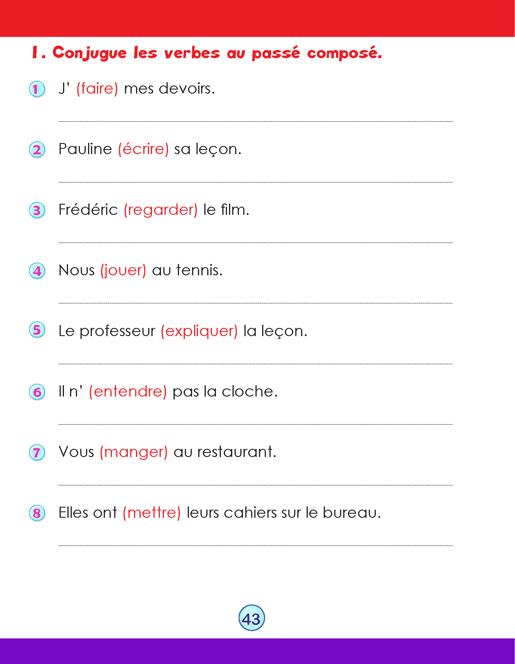Viewport: 515px width, 664px height.
Task: Select the red verb '(faire)'
Action: (97, 89)
